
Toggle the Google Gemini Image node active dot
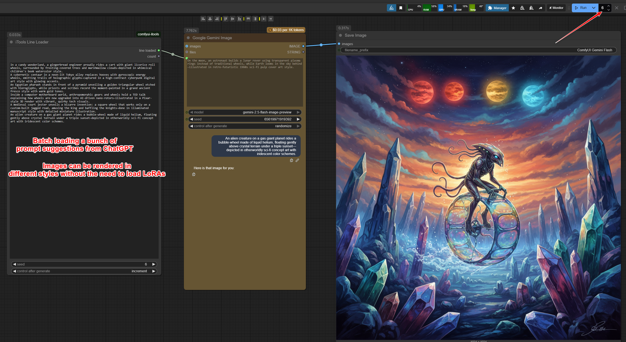click(x=188, y=38)
